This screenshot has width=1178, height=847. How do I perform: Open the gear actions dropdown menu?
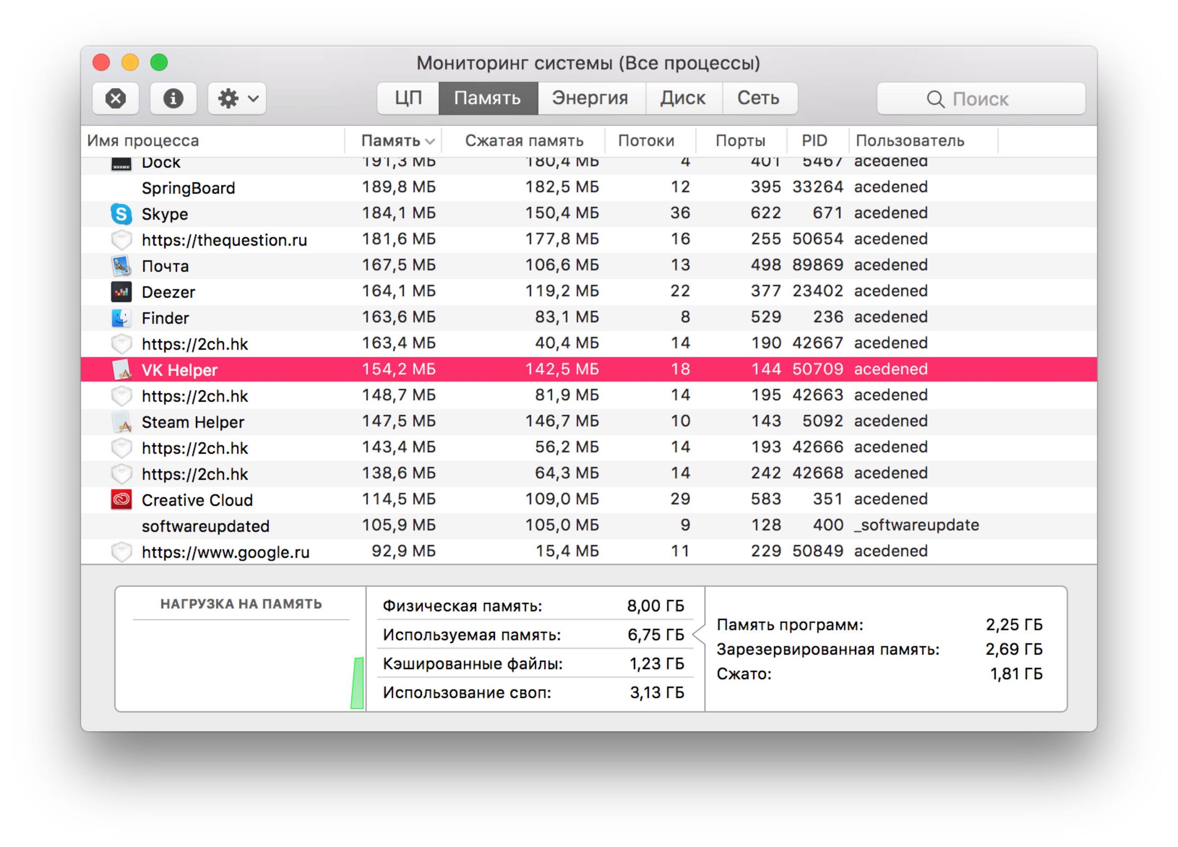pos(237,98)
